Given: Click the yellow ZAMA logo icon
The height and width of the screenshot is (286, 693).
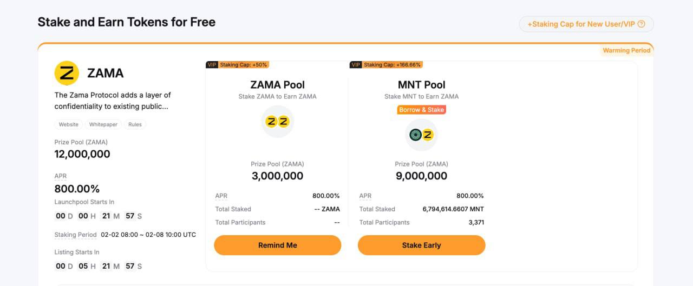Looking at the screenshot, I should 67,73.
